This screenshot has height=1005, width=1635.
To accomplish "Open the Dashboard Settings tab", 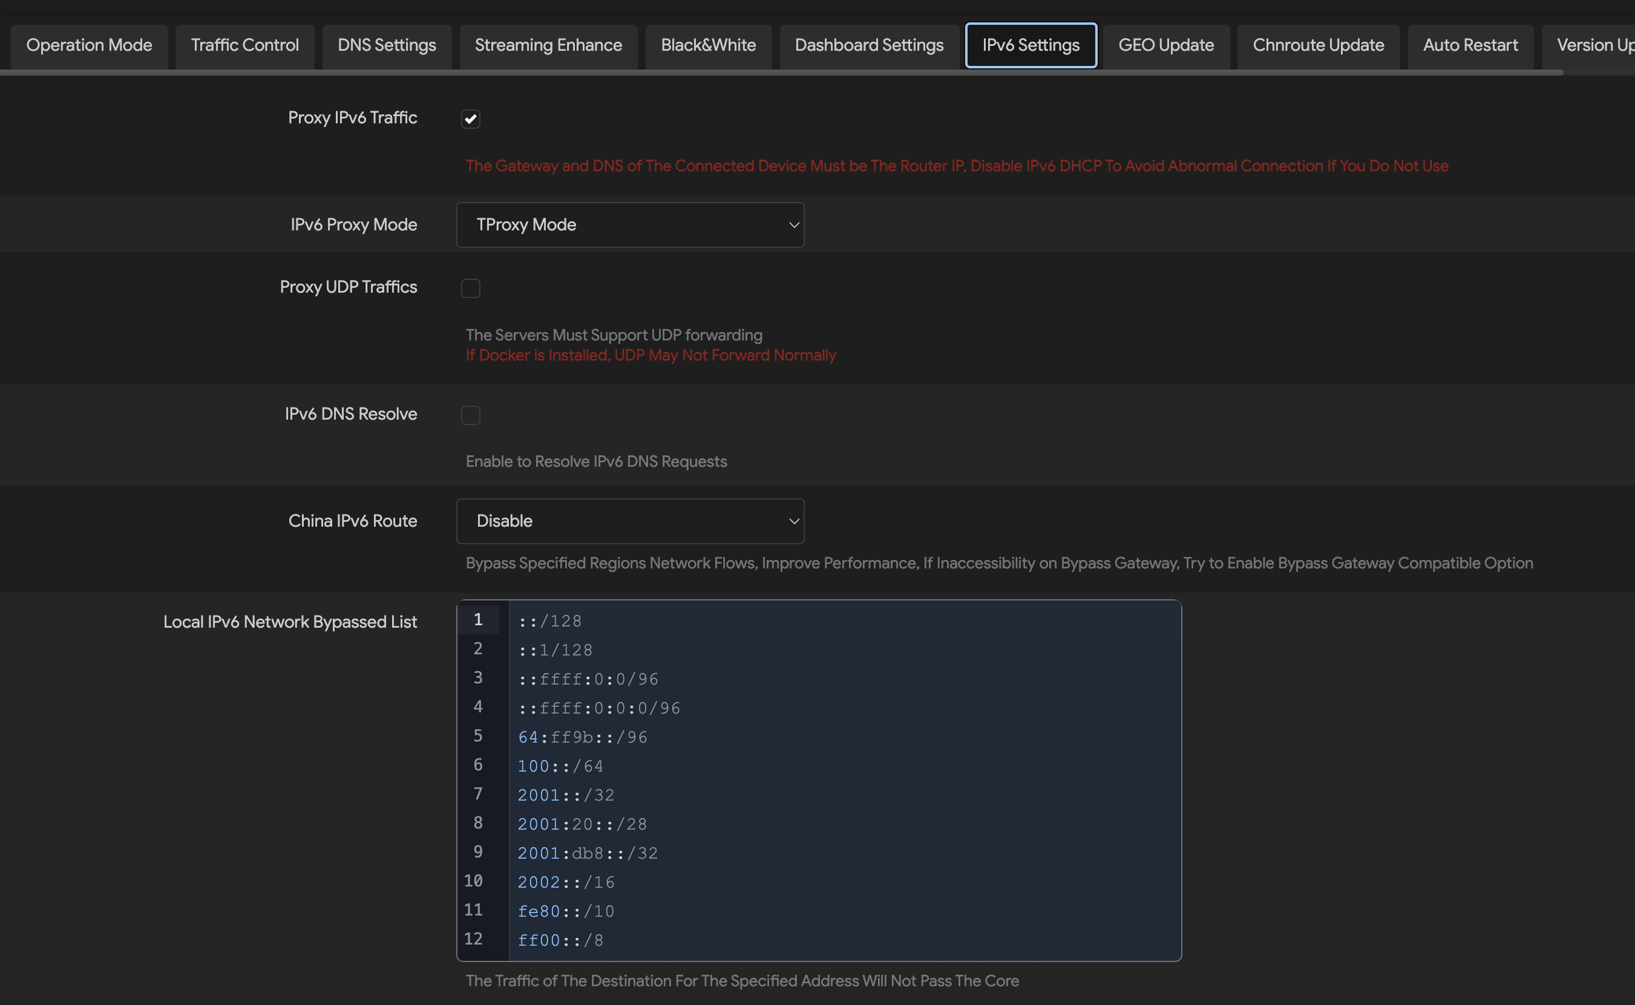I will (870, 45).
